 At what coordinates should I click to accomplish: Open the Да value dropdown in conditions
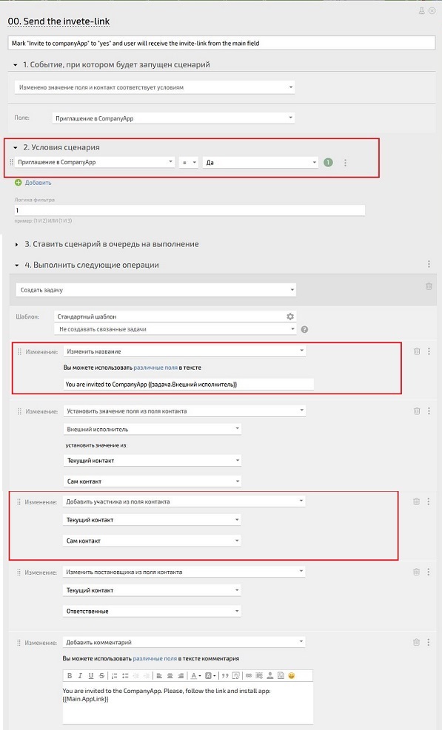click(261, 163)
